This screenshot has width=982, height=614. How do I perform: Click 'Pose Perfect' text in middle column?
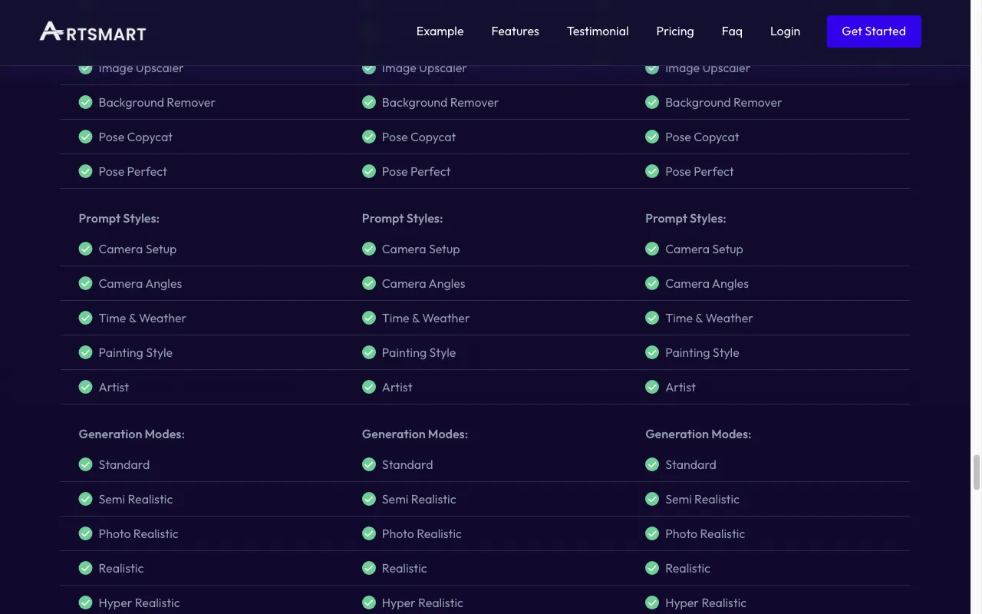[x=416, y=171]
